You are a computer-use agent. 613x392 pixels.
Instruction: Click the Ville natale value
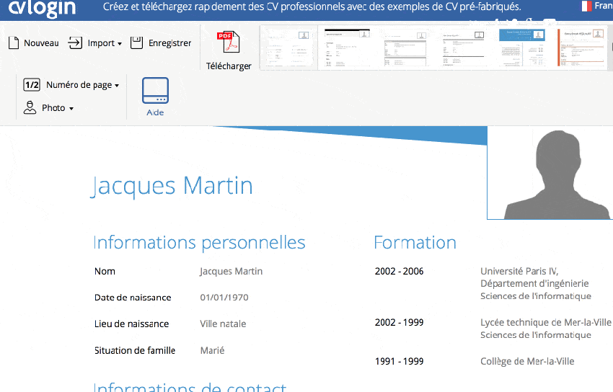(223, 324)
